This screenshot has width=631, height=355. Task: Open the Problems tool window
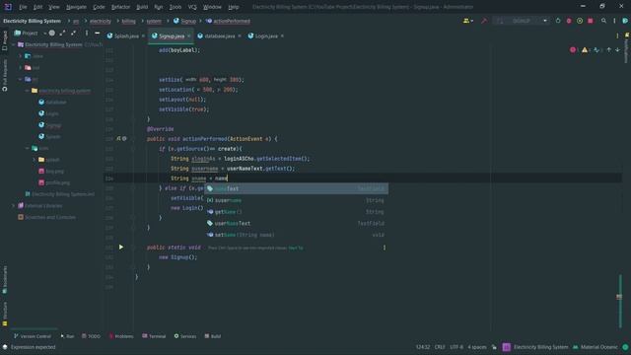pyautogui.click(x=120, y=336)
